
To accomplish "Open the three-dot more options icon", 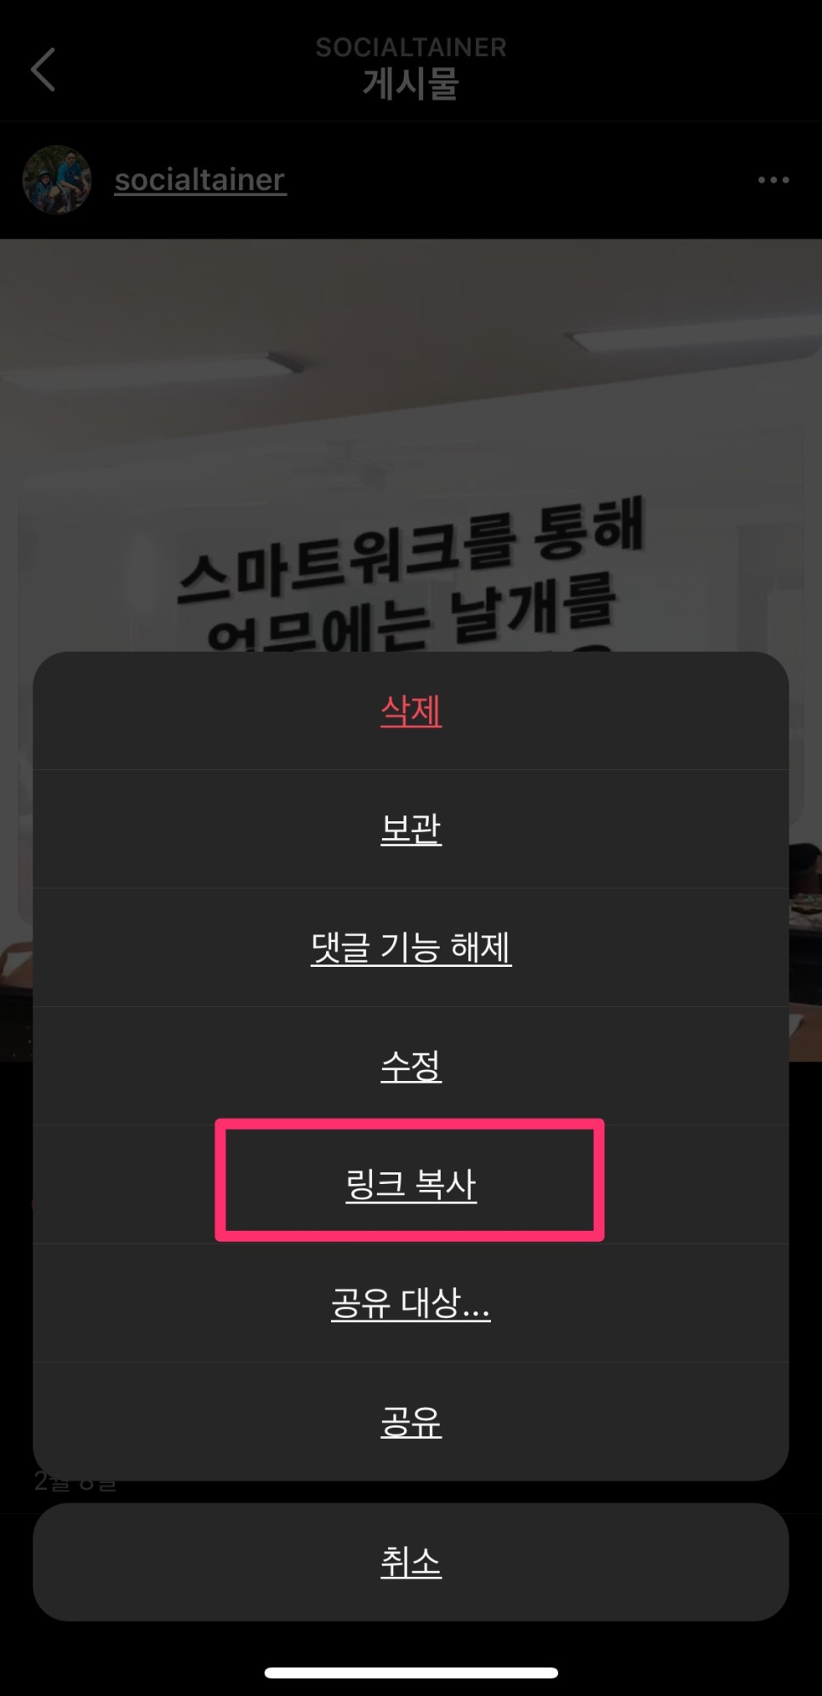I will [773, 180].
